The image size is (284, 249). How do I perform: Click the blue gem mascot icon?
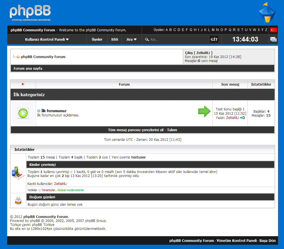[267, 13]
